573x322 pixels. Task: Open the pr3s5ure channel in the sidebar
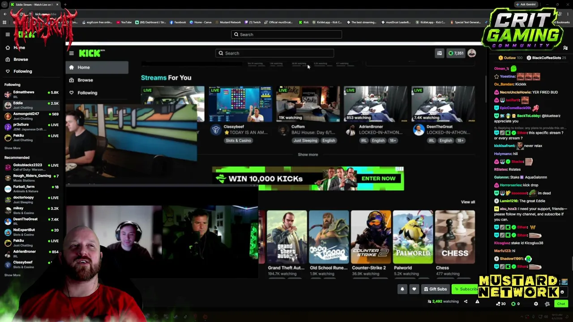pyautogui.click(x=31, y=127)
